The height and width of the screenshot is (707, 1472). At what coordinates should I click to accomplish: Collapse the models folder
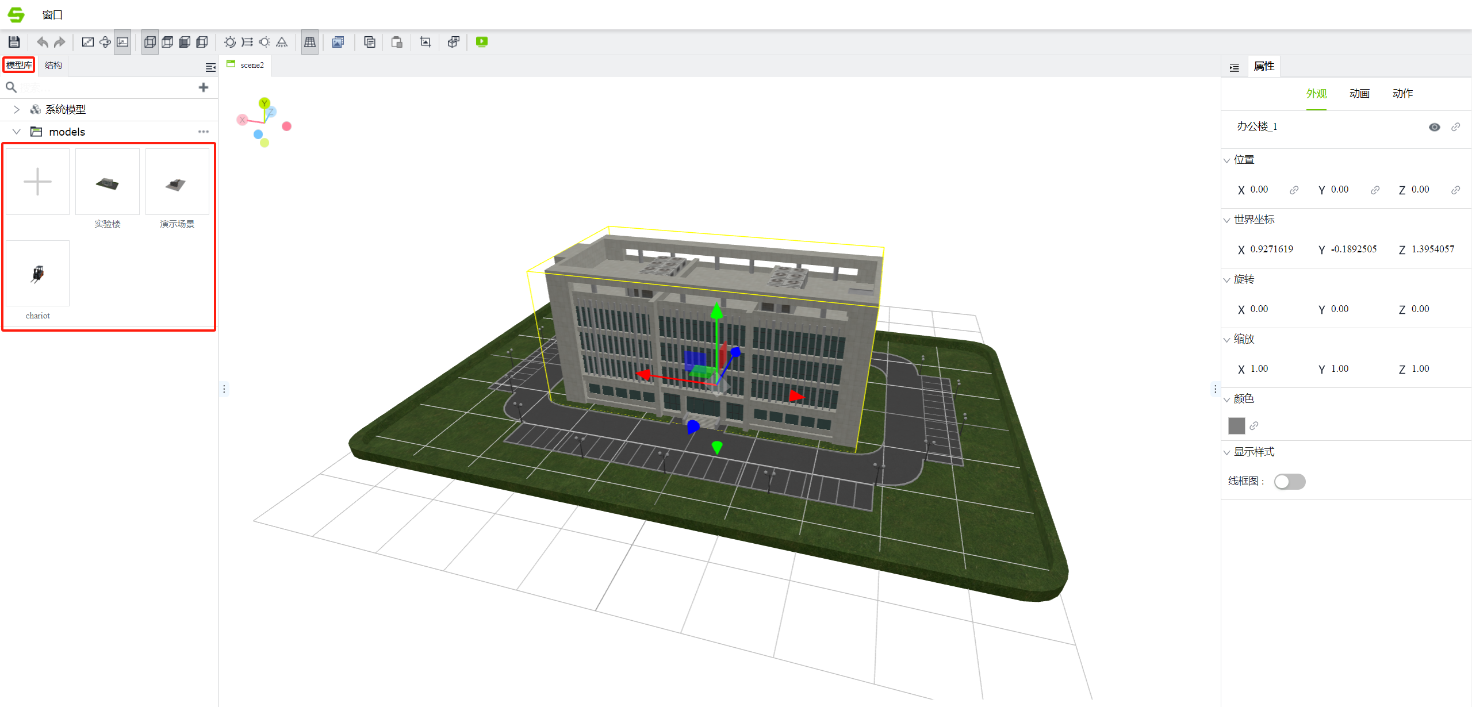(17, 132)
